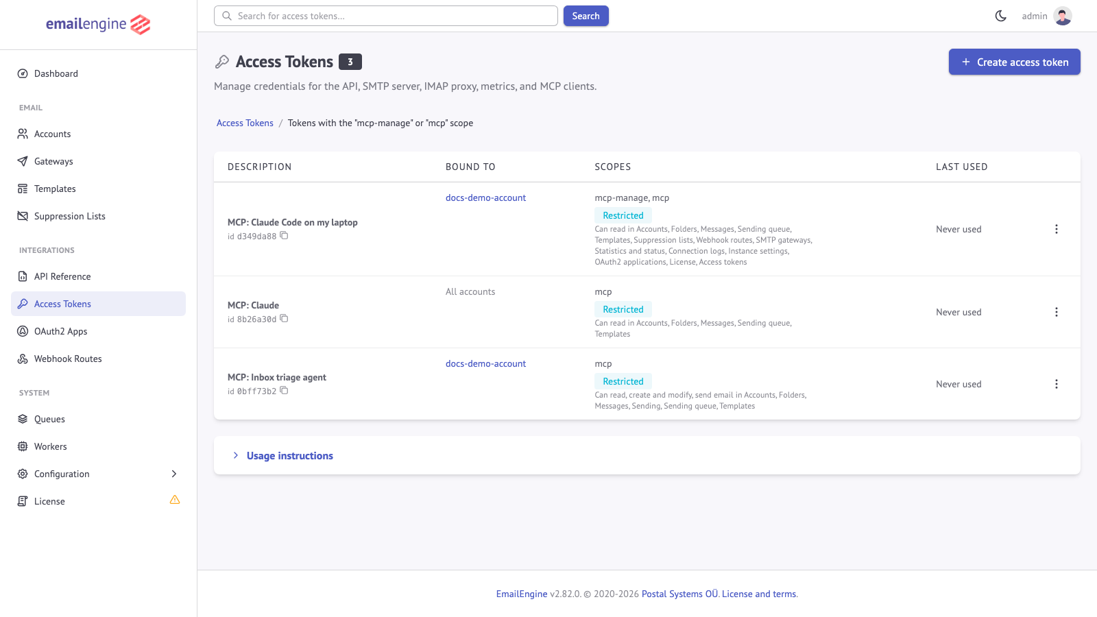1097x617 pixels.
Task: Open docs-demo-account for the Claude Code token
Action: (x=485, y=197)
